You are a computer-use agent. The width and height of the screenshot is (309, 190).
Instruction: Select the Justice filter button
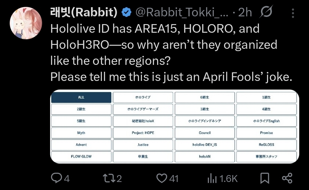[x=143, y=145]
